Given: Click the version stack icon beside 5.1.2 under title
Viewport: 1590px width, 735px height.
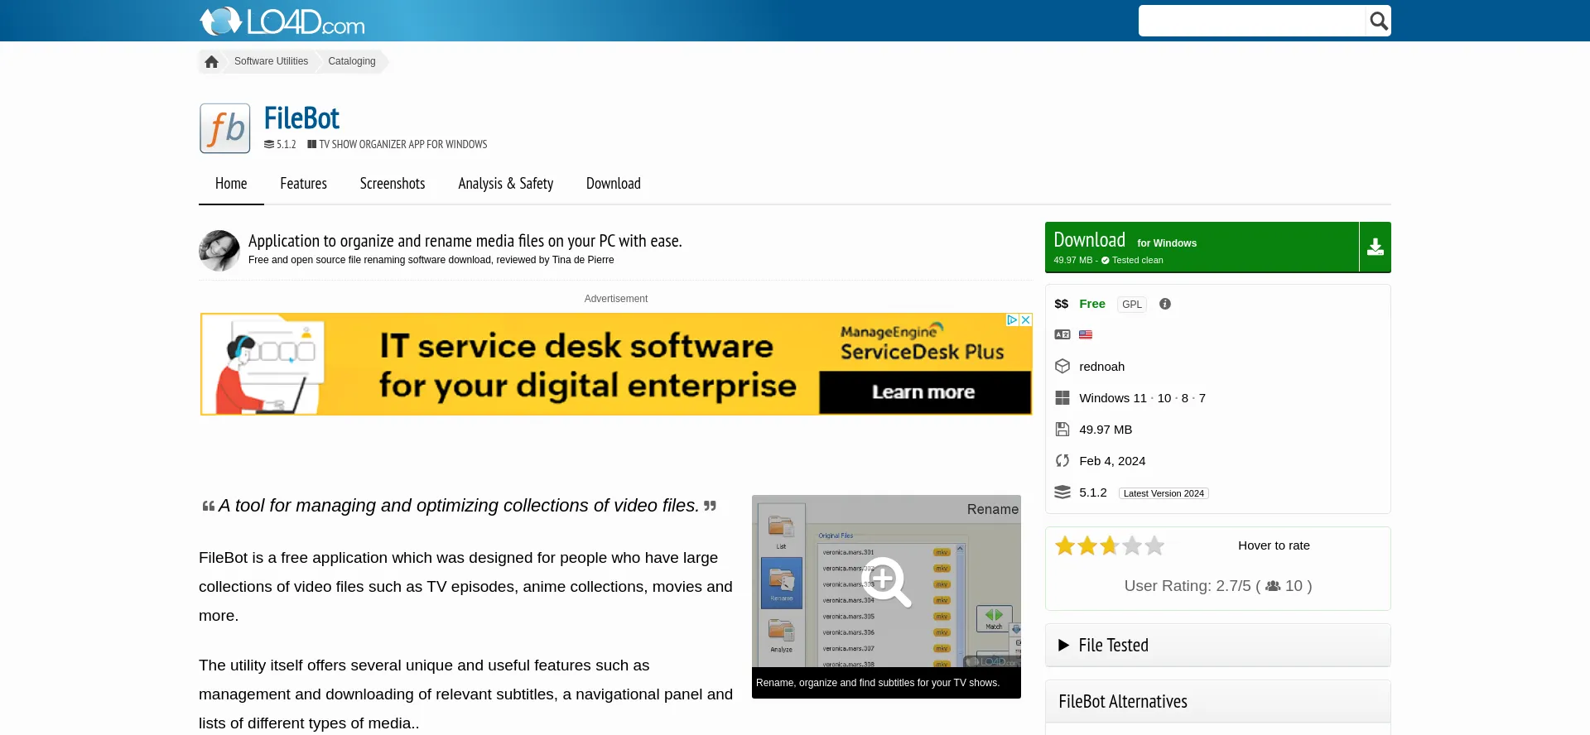Looking at the screenshot, I should [x=269, y=144].
